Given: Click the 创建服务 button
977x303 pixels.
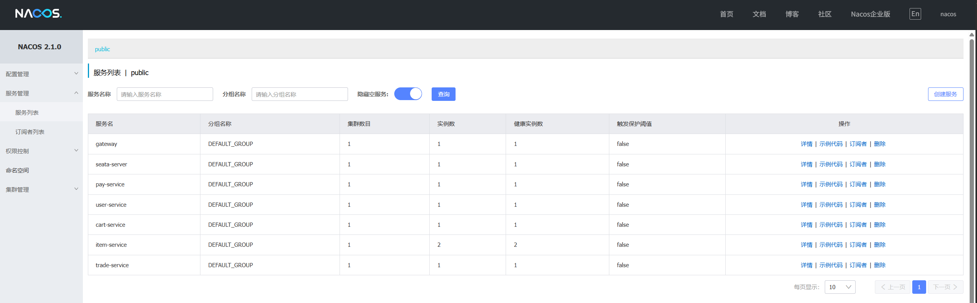Looking at the screenshot, I should coord(945,94).
